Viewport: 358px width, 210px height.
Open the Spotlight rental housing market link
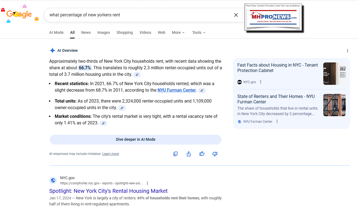click(x=108, y=191)
